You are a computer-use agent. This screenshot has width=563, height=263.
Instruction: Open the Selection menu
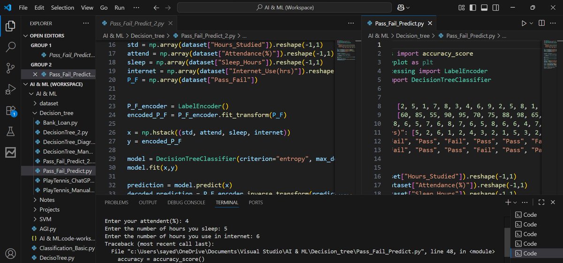point(62,7)
